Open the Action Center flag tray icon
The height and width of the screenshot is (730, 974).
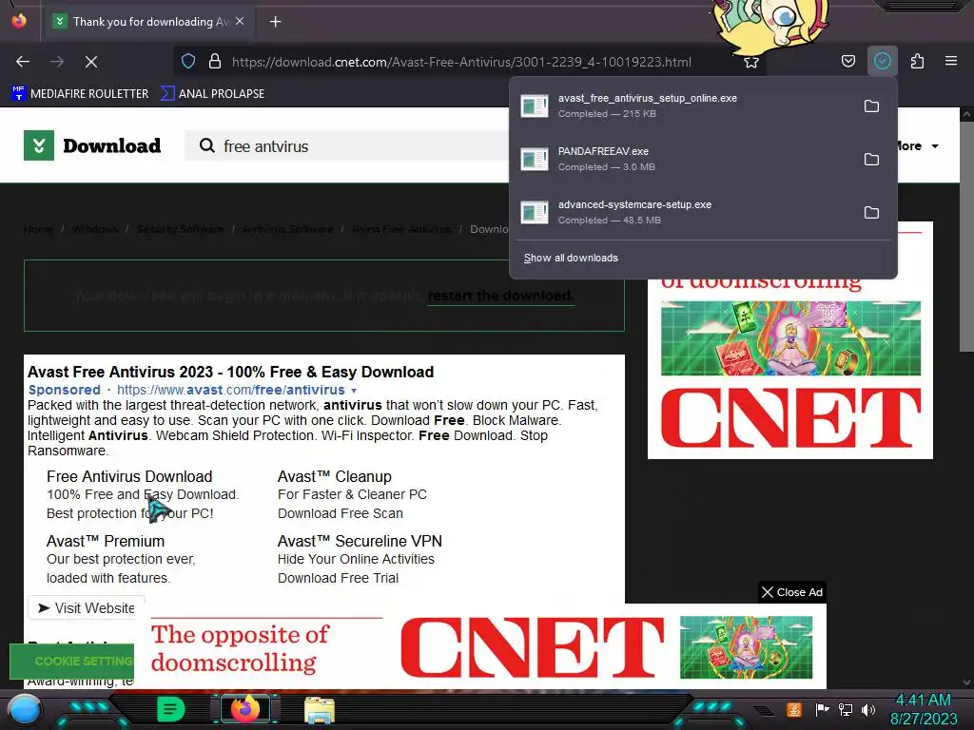pos(822,709)
